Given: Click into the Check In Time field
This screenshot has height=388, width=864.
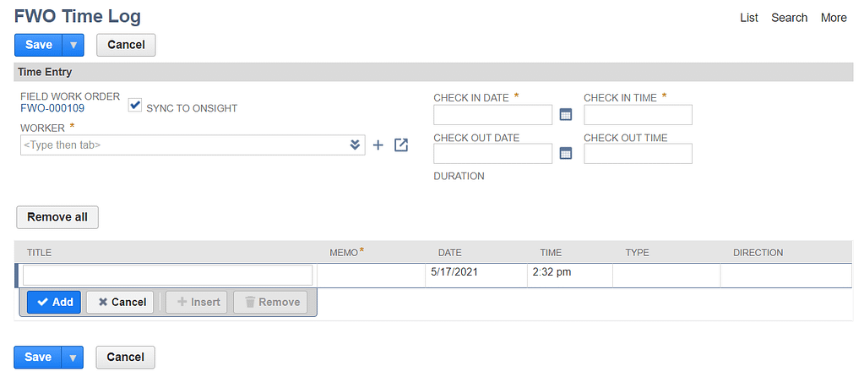Looking at the screenshot, I should 638,115.
